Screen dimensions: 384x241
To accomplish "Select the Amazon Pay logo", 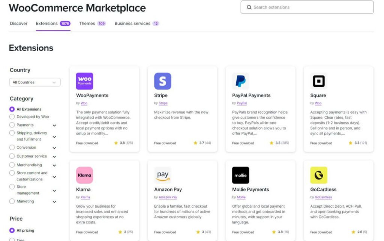I will tap(162, 174).
